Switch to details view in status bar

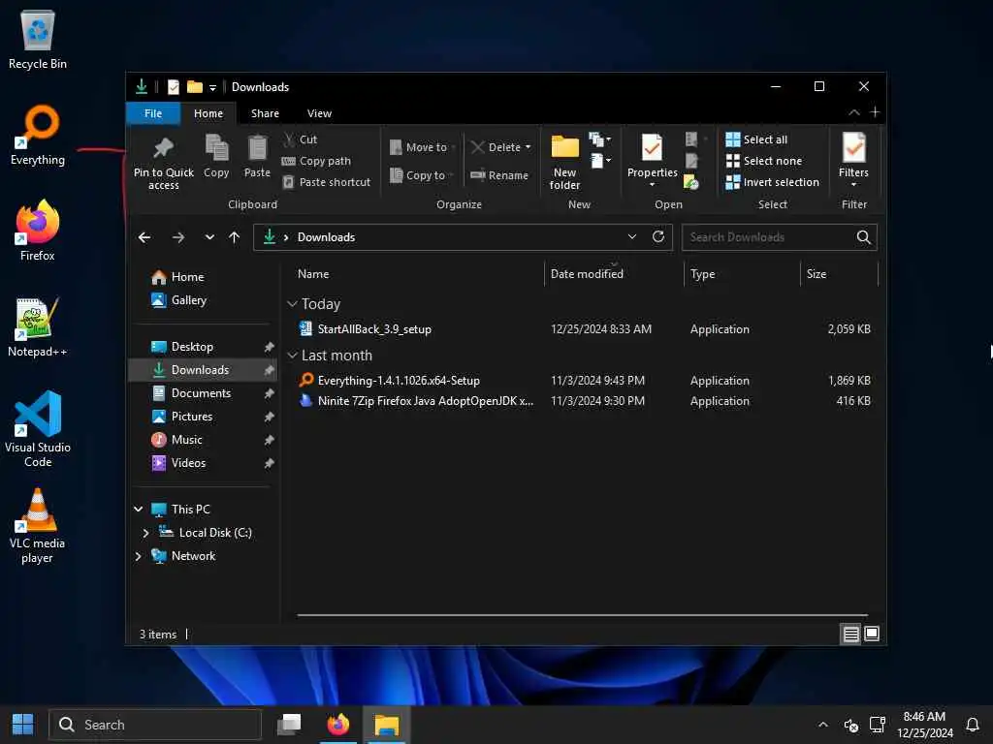point(850,634)
